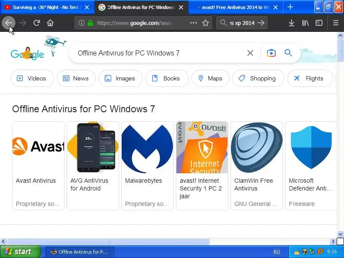Filter results by Flights

click(x=310, y=78)
